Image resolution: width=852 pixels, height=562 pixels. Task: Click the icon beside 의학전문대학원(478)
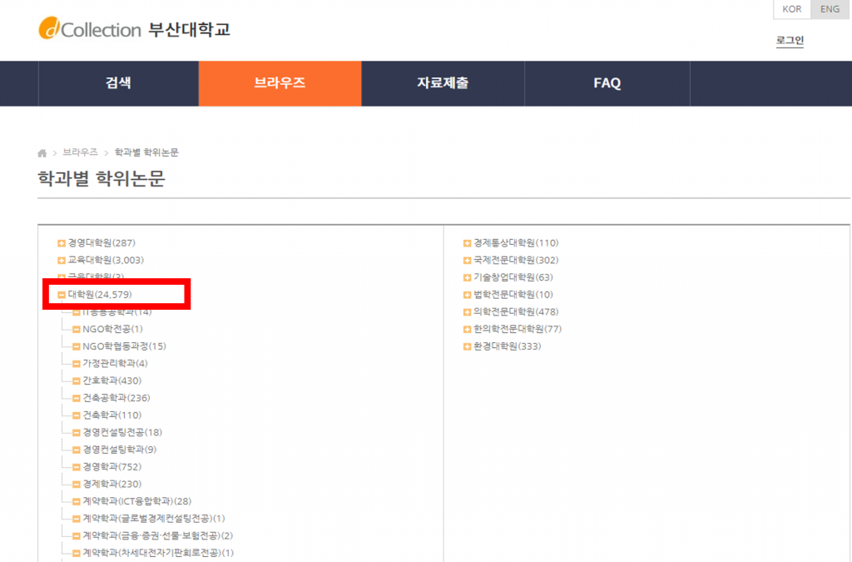(x=468, y=312)
